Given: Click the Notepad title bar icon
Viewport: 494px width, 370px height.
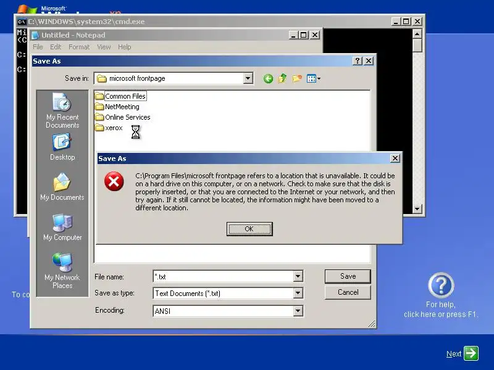Looking at the screenshot, I should pyautogui.click(x=35, y=35).
